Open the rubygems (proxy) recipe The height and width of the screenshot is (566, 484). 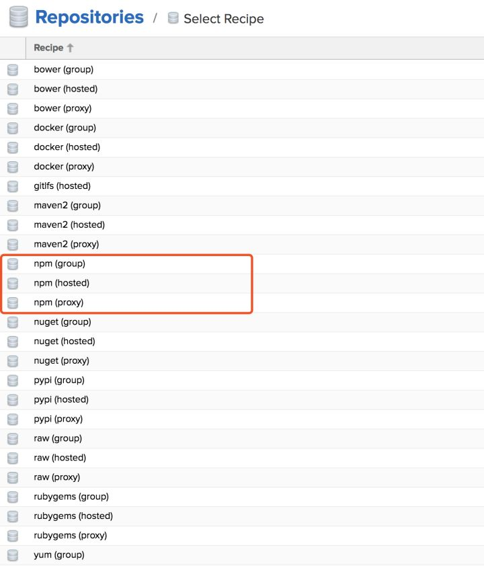242,536
